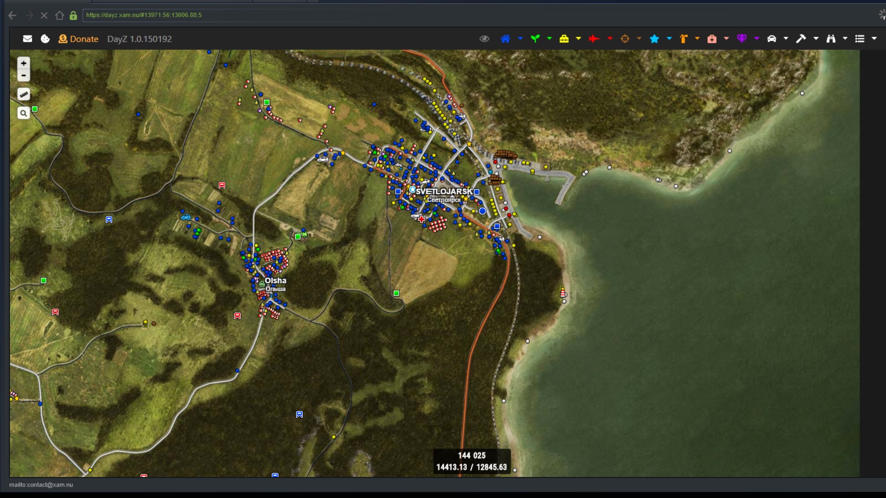Click the mailto:contact@xam.nu status text
This screenshot has width=886, height=498.
[41, 485]
